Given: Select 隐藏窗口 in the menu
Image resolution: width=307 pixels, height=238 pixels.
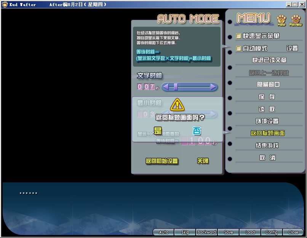Looking at the screenshot, I should pos(269,85).
